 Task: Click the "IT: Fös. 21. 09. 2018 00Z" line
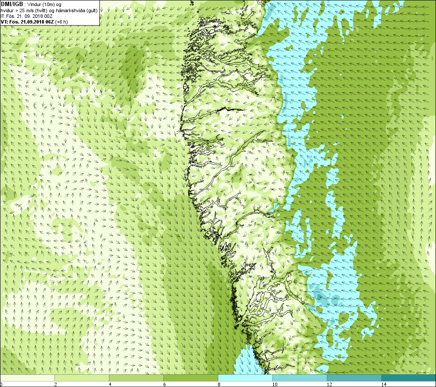click(x=27, y=16)
